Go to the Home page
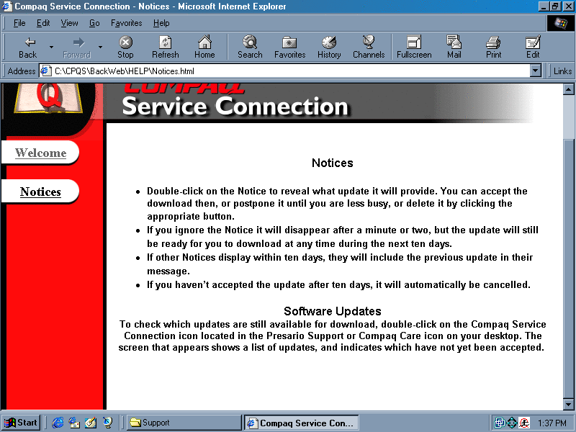This screenshot has width=576, height=432. [204, 47]
